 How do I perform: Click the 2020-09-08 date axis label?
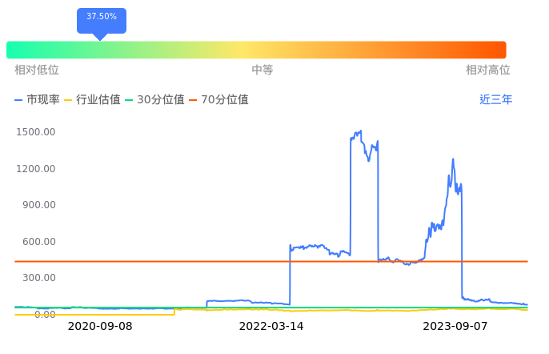(x=100, y=326)
